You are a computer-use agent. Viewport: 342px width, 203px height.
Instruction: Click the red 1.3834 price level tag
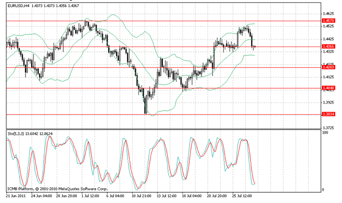[328, 114]
